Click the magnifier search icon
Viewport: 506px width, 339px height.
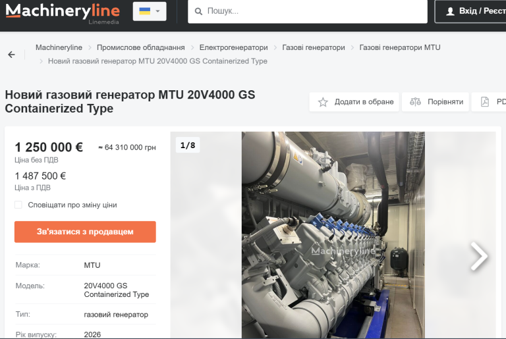point(198,12)
